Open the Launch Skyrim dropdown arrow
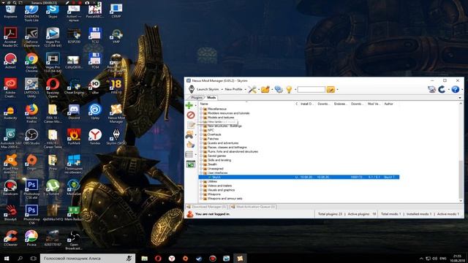Screen dimensions: 468x263 [x=222, y=89]
